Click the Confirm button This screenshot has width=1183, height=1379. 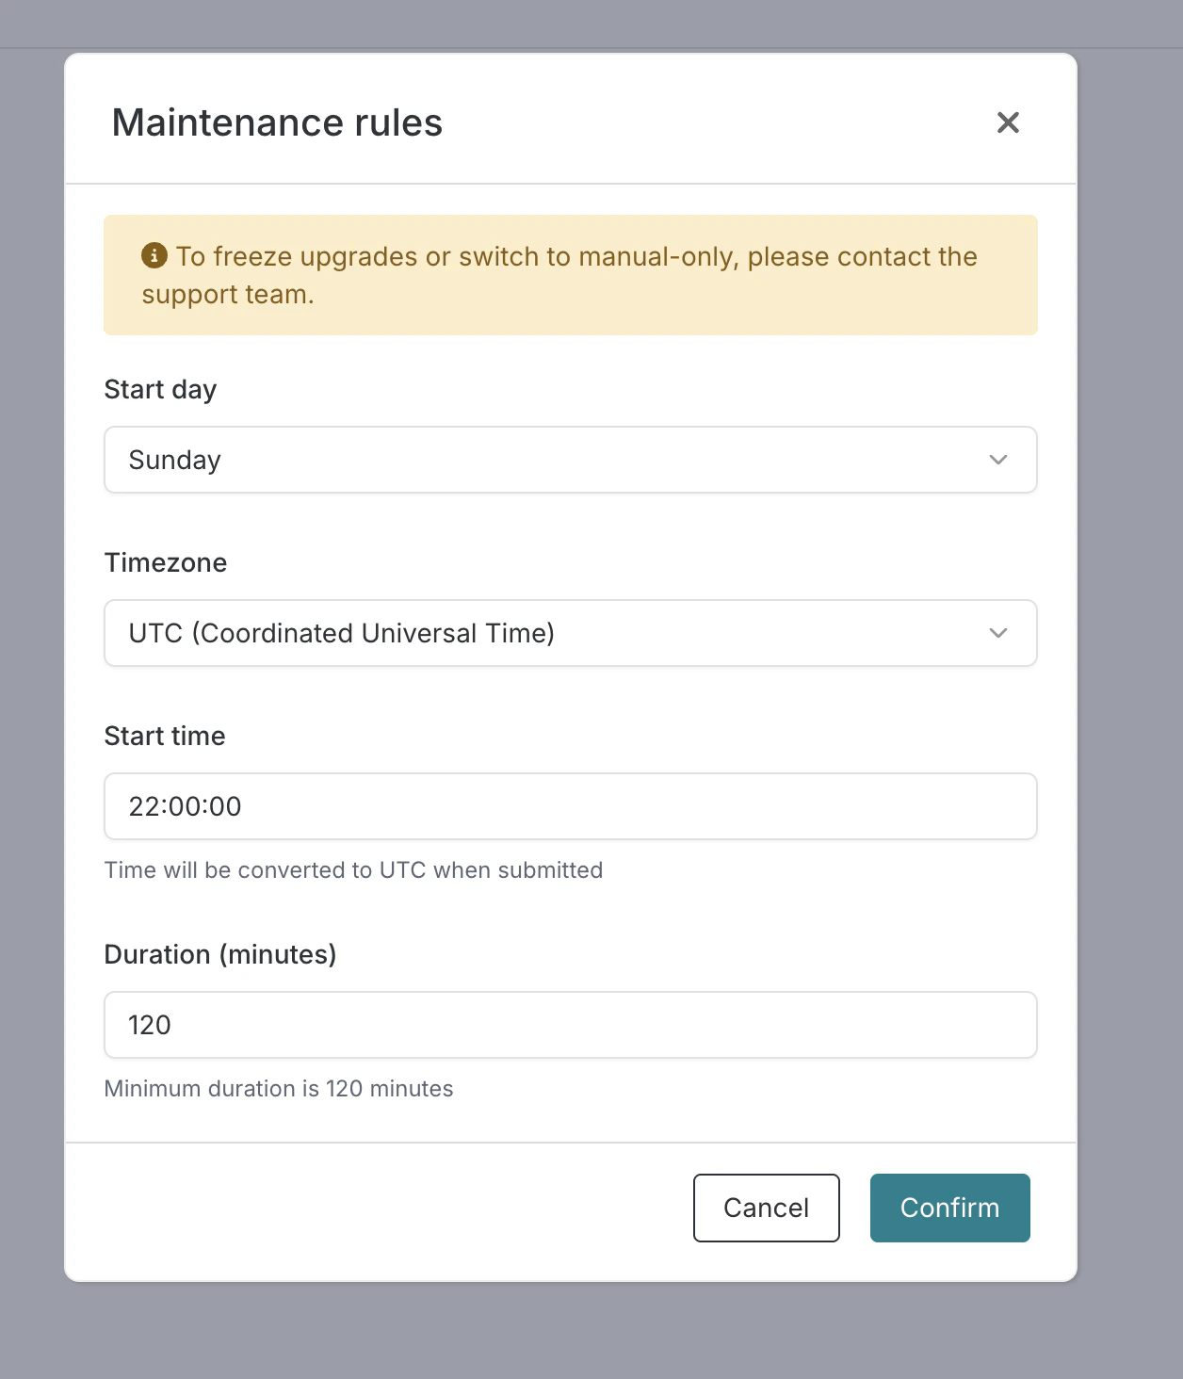pos(949,1208)
